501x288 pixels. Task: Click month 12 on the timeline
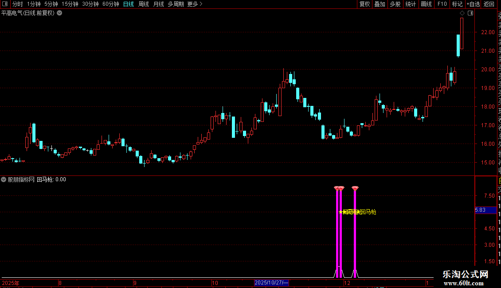[347, 283]
